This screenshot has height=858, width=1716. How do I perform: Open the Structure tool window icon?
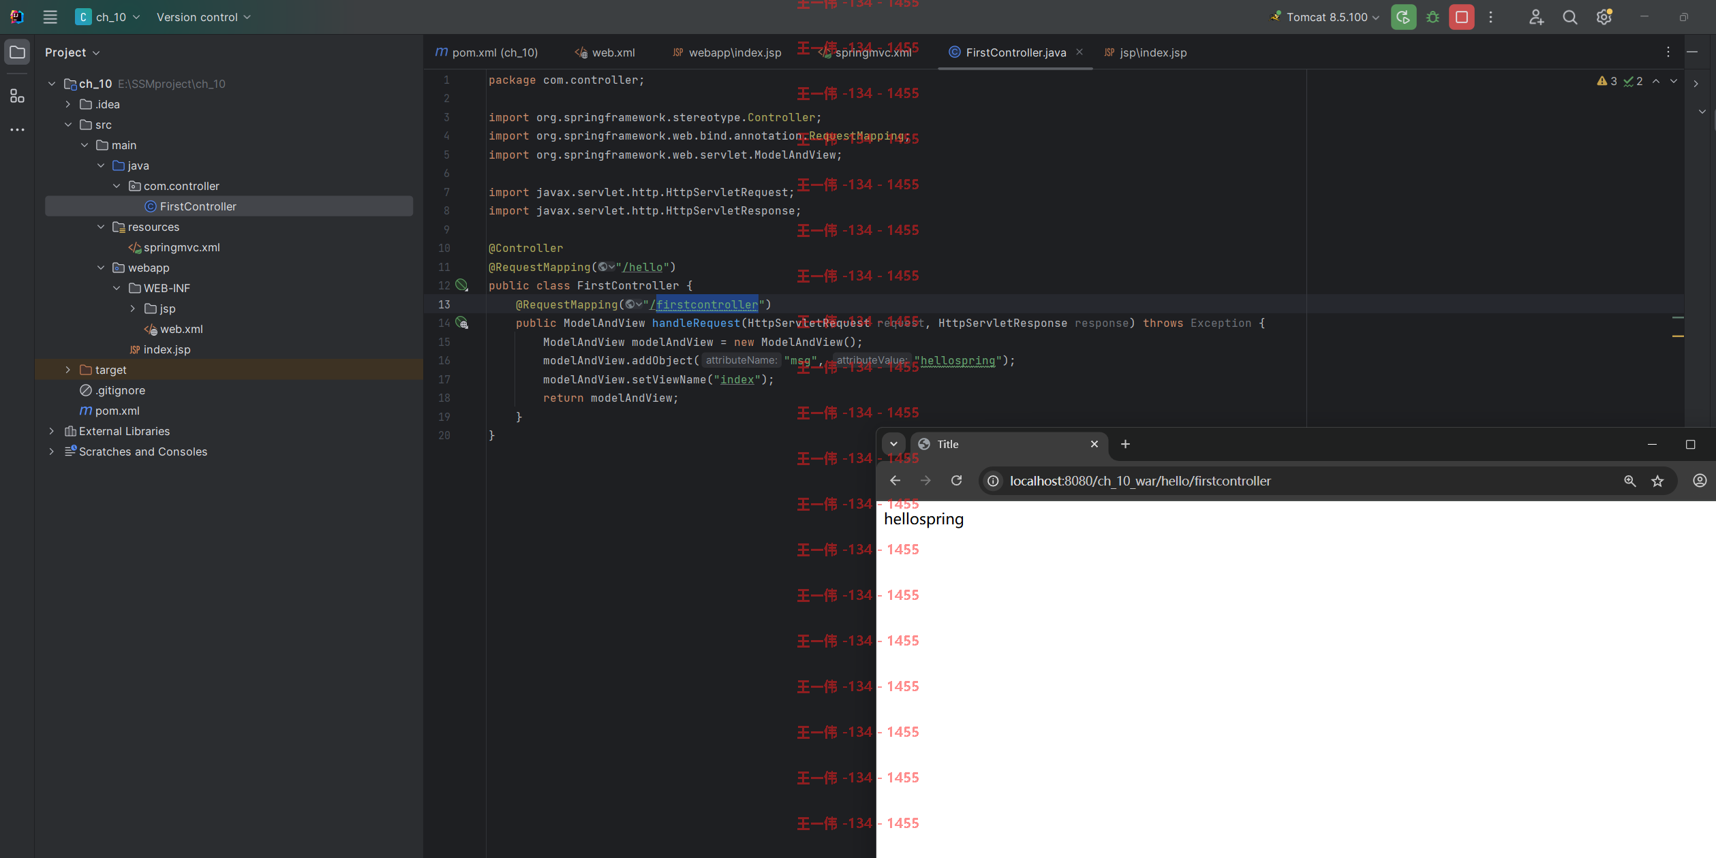(x=17, y=96)
